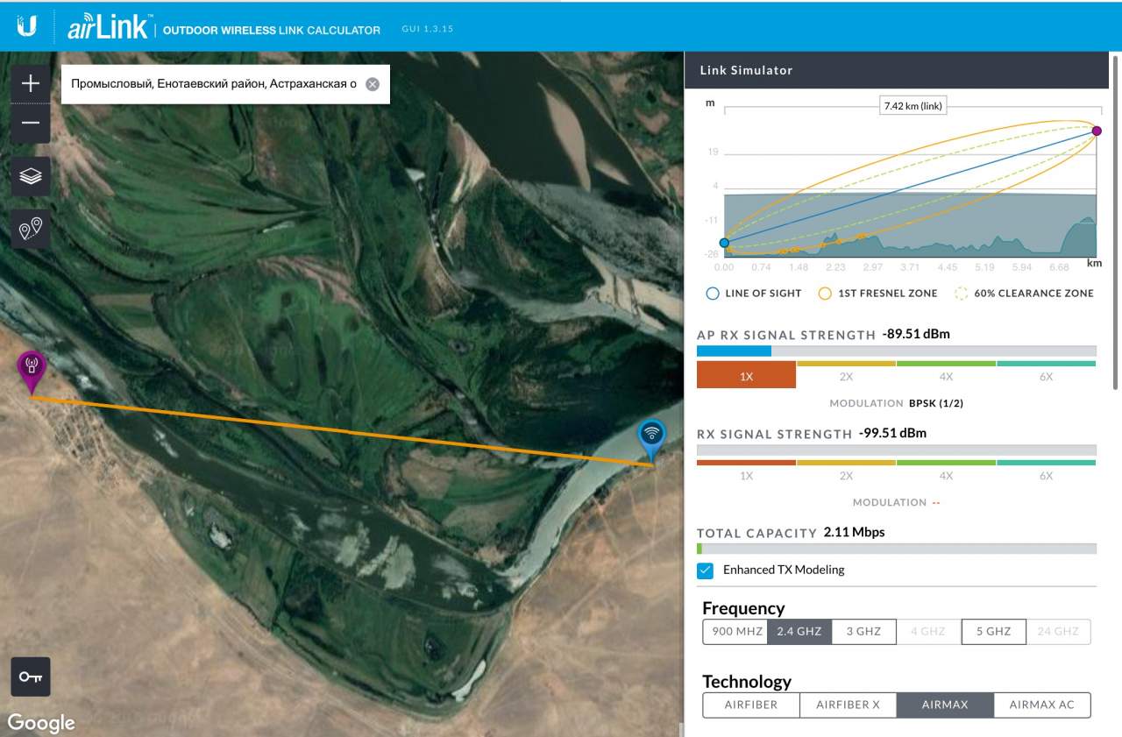Click the 1st Fresnel Zone legend item
Screen dimensions: 1122x737
tap(877, 294)
